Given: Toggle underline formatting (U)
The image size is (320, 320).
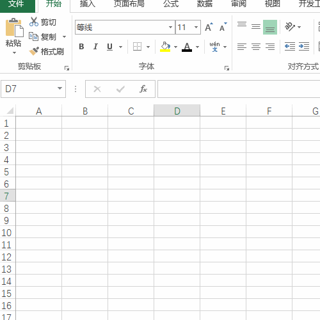Looking at the screenshot, I should [109, 47].
